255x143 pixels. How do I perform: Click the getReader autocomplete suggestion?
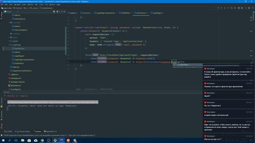coord(188,65)
